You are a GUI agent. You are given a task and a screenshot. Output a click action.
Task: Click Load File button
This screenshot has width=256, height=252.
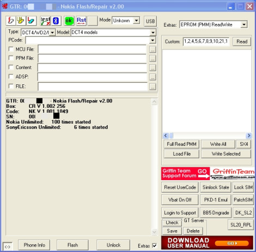[181, 154]
